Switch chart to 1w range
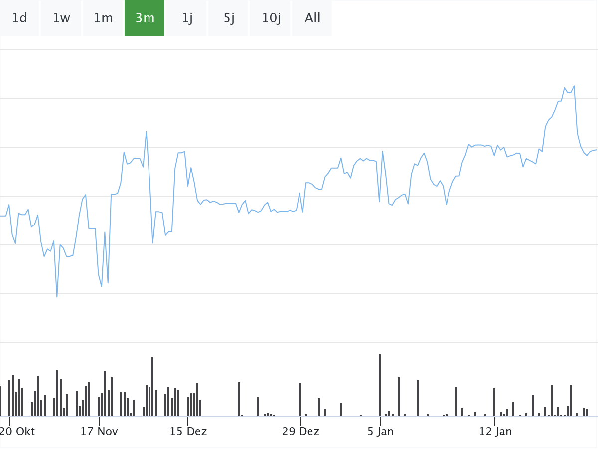Viewport: 598px width, 449px height. click(61, 18)
